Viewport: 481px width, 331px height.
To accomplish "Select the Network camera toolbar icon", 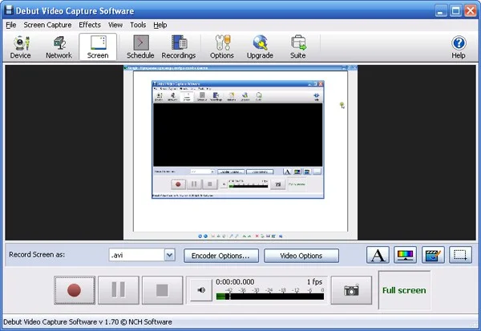I will click(59, 47).
